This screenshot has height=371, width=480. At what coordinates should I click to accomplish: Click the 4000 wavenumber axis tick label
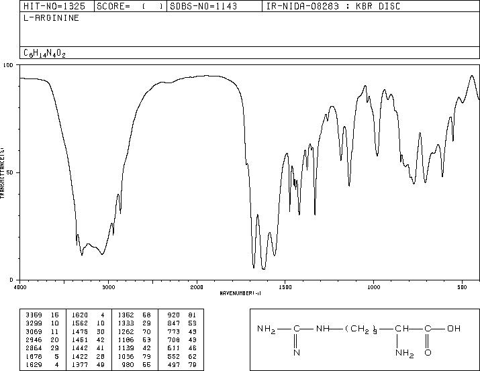[x=20, y=287]
